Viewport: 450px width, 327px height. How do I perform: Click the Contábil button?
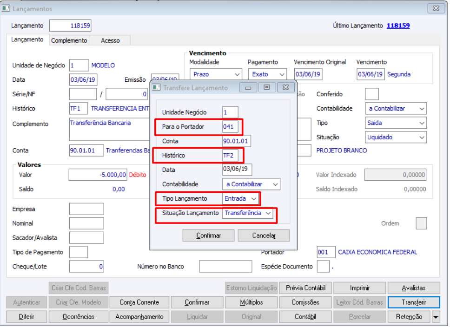(x=305, y=317)
